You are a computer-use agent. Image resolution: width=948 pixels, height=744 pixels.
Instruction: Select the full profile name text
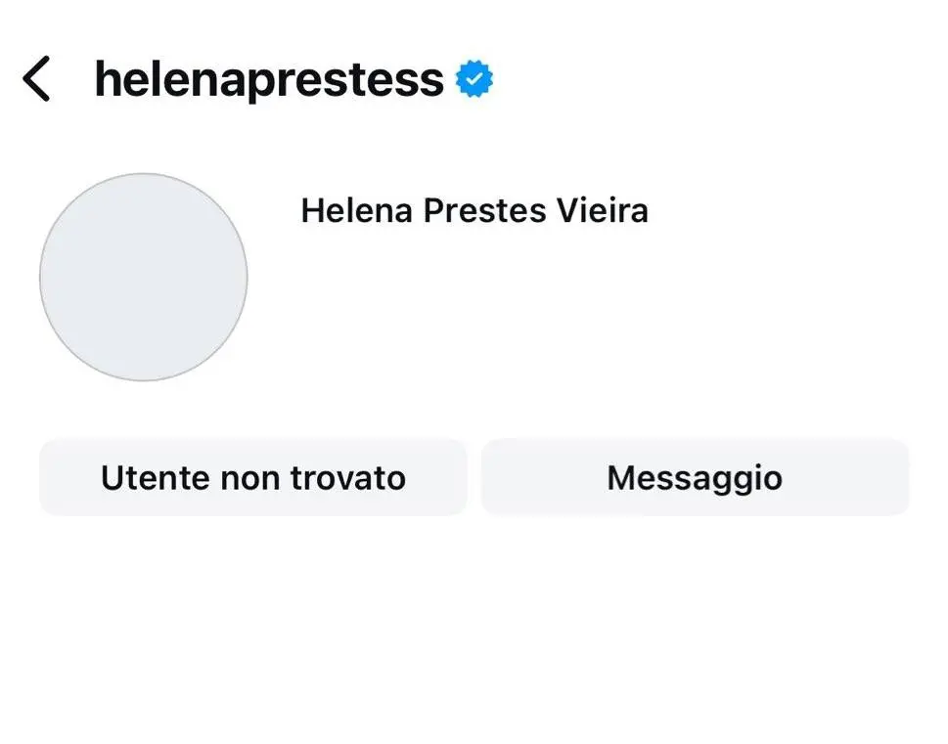(x=474, y=210)
